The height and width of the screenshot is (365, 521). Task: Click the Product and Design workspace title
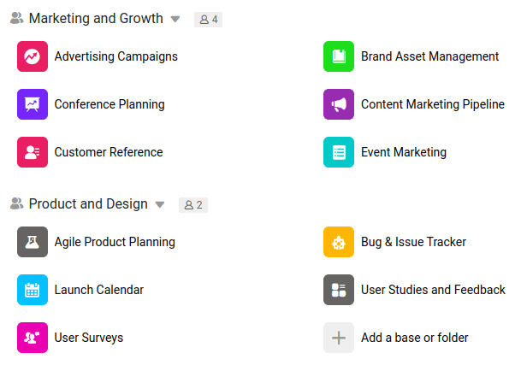coord(88,204)
